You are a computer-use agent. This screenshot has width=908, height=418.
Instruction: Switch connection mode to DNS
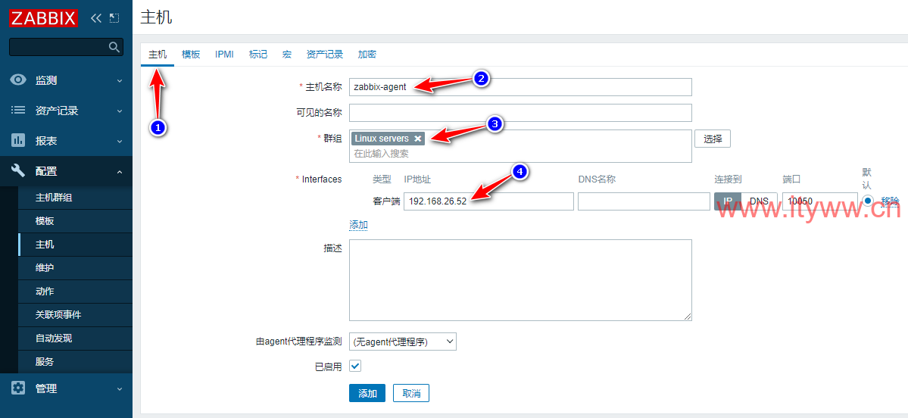click(x=759, y=201)
